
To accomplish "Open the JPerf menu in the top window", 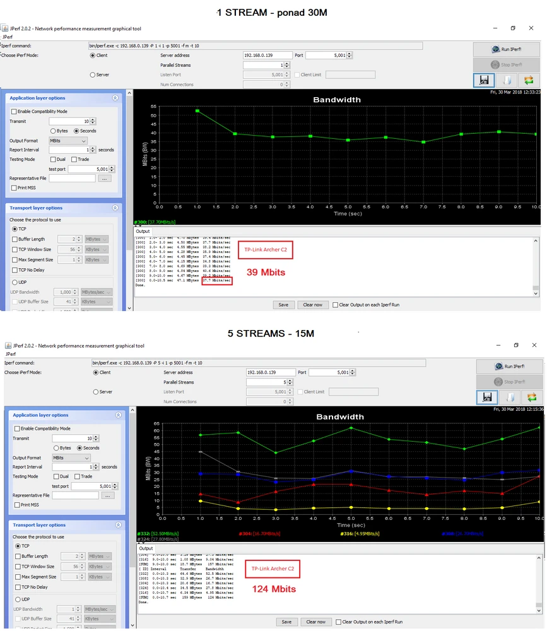I will [8, 37].
